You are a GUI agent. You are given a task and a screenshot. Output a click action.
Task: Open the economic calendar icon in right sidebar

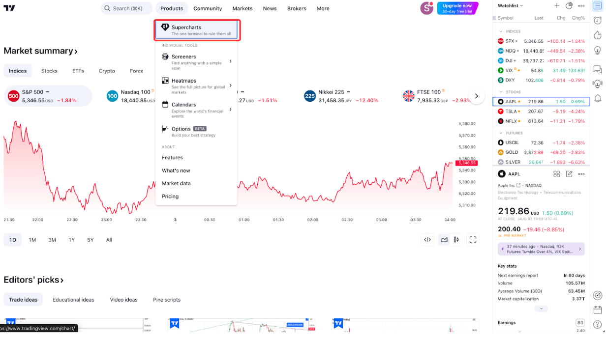(598, 310)
